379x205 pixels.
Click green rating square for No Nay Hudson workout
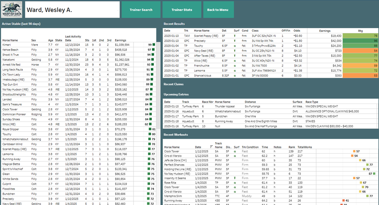pyautogui.click(x=375, y=173)
